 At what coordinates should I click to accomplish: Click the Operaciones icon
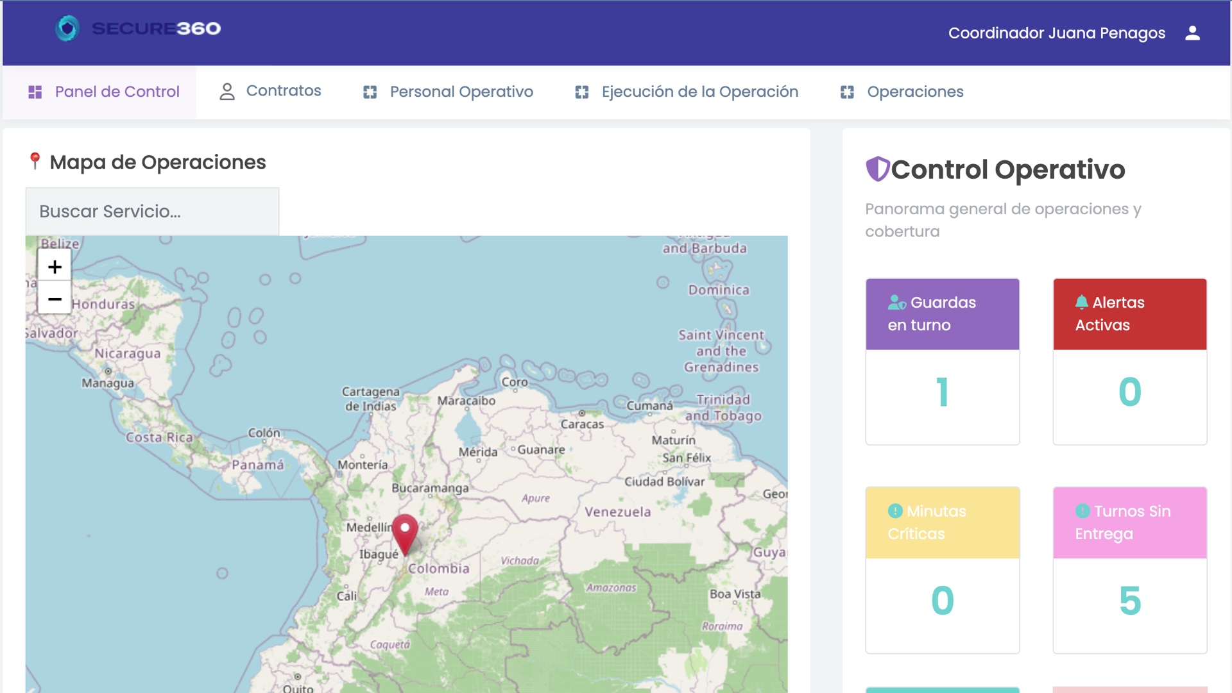click(847, 92)
